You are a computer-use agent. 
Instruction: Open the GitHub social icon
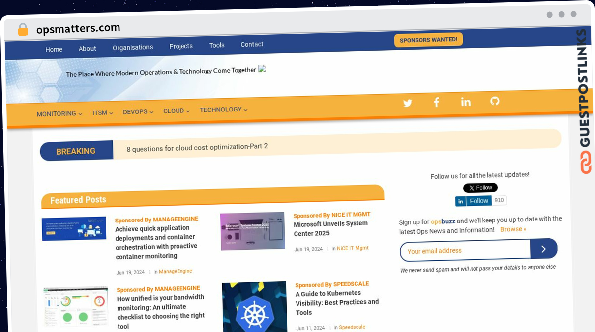pyautogui.click(x=495, y=101)
